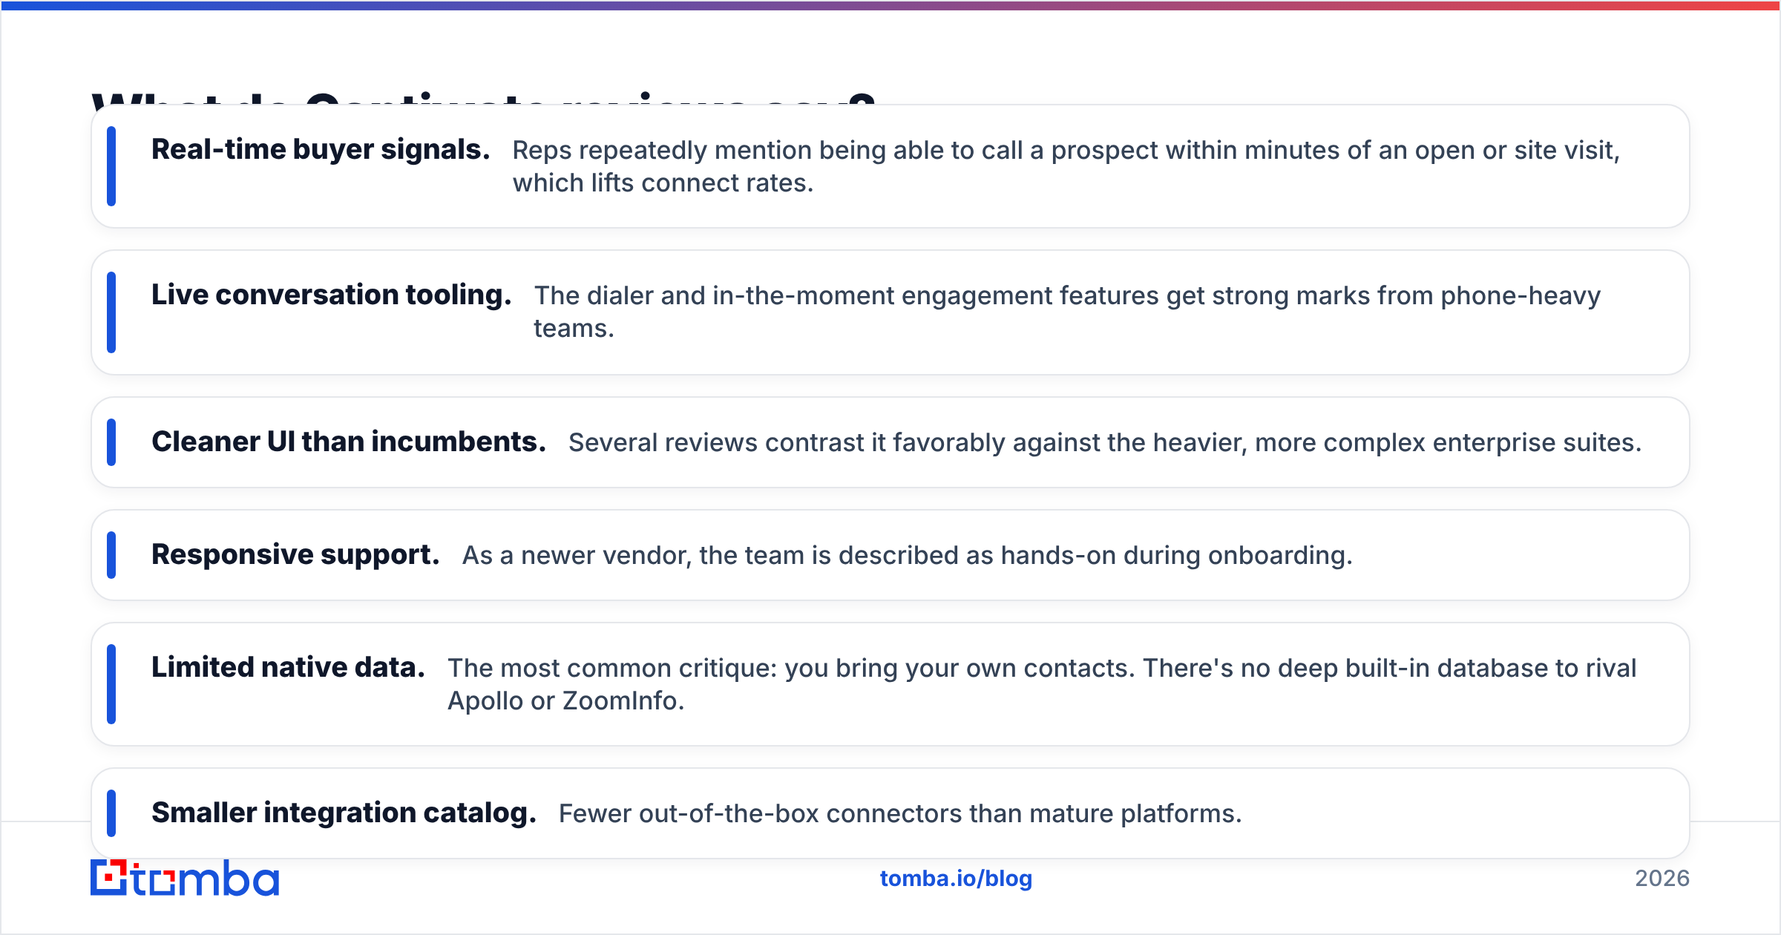
Task: Select the Real-time buyer signals card
Action: (x=890, y=166)
